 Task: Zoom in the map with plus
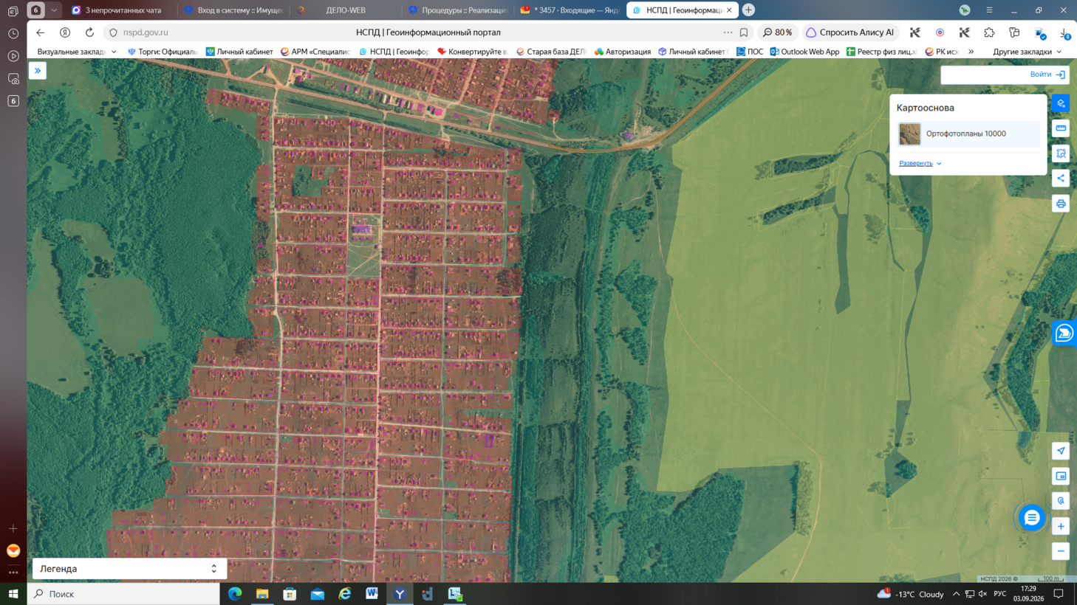point(1061,526)
